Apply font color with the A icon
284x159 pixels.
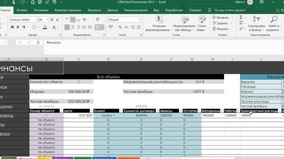(x=54, y=27)
